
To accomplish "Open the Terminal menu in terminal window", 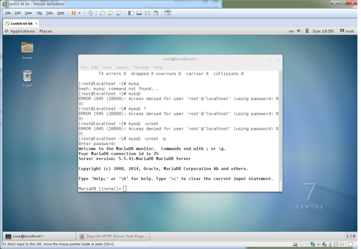I will pyautogui.click(x=141, y=67).
